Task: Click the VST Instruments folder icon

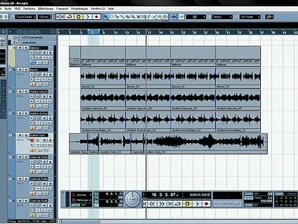Action: [x=16, y=37]
